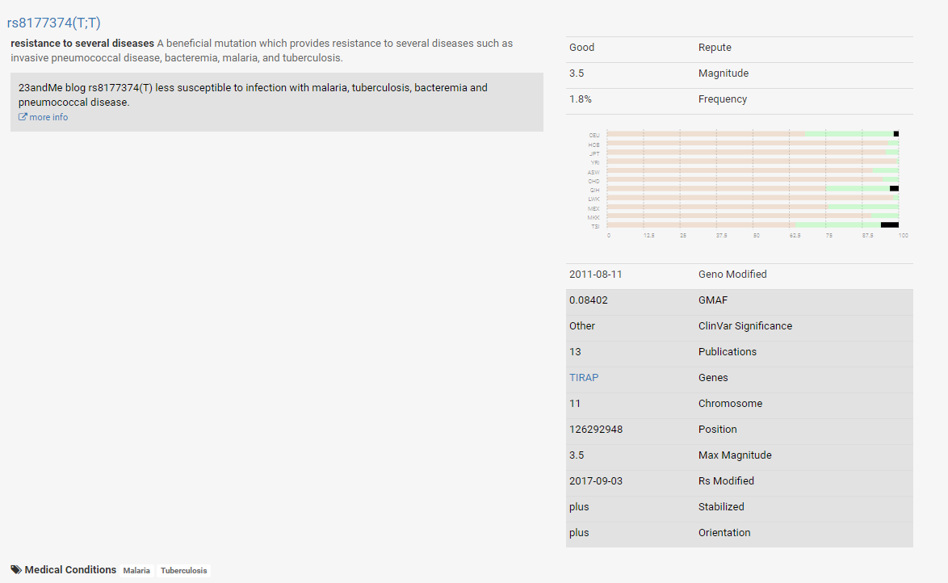The image size is (948, 583).
Task: Click the plus value in Orientation row
Action: tap(579, 533)
